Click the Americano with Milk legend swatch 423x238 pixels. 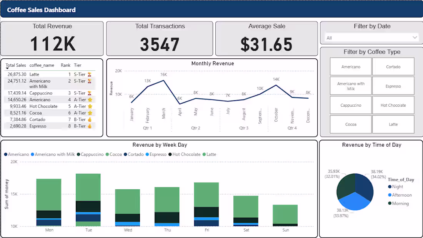[32, 154]
